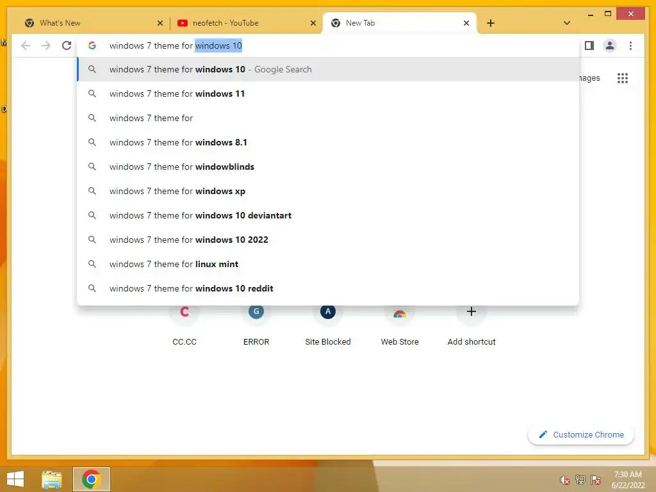
Task: Click the magnifier icon beside the windows 11 suggestion
Action: (x=92, y=94)
